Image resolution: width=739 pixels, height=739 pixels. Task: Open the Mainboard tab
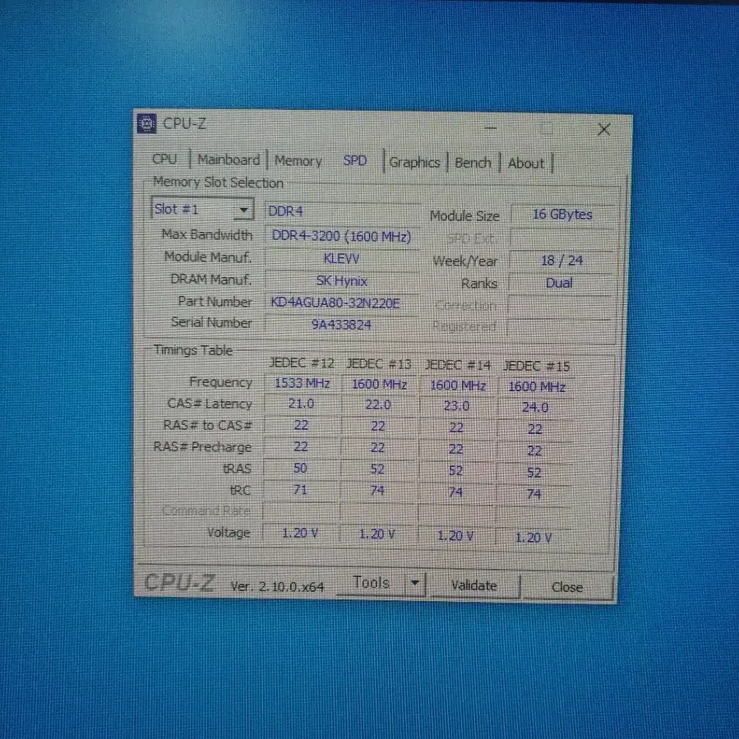229,159
